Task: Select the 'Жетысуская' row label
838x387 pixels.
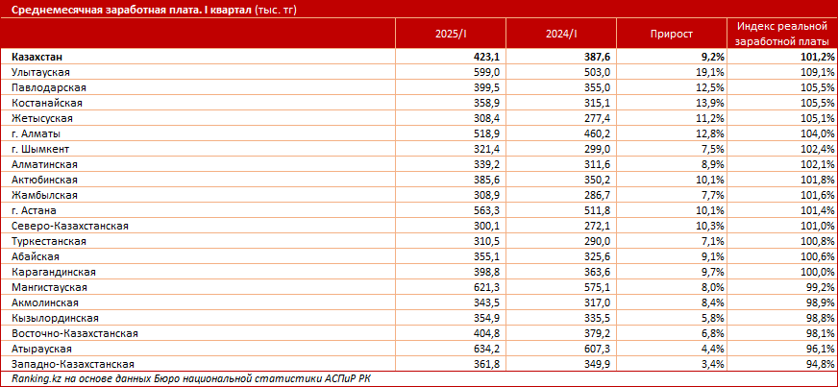Action: pyautogui.click(x=41, y=118)
